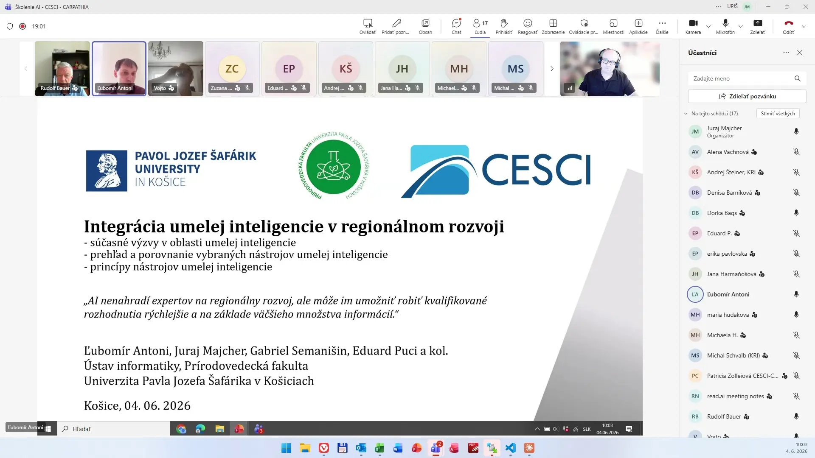Screen dimensions: 815x458
Task: Toggle maria hudakova microphone
Action: coord(796,315)
